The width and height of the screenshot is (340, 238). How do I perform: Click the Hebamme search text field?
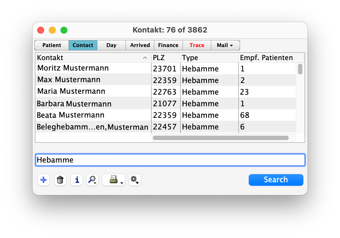pyautogui.click(x=170, y=160)
